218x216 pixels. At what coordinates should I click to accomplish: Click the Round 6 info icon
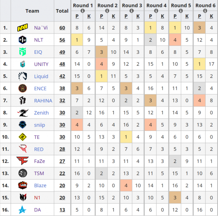pyautogui.click(x=205, y=11)
